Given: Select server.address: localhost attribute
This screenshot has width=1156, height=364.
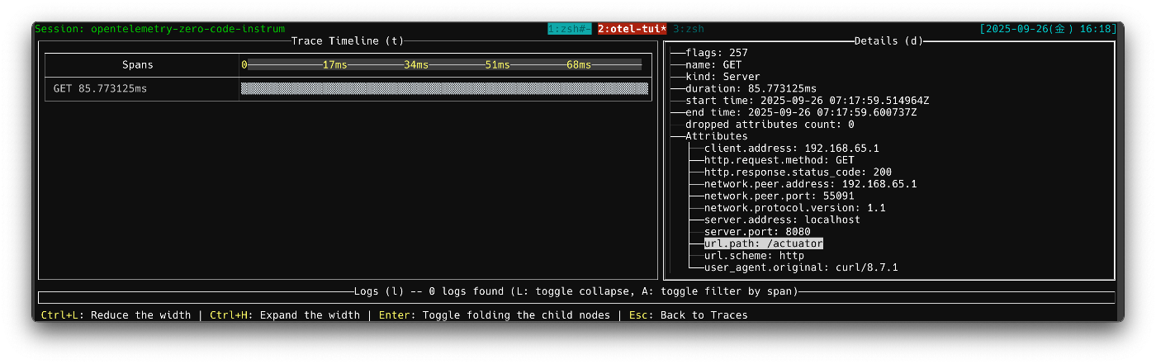Looking at the screenshot, I should (783, 220).
